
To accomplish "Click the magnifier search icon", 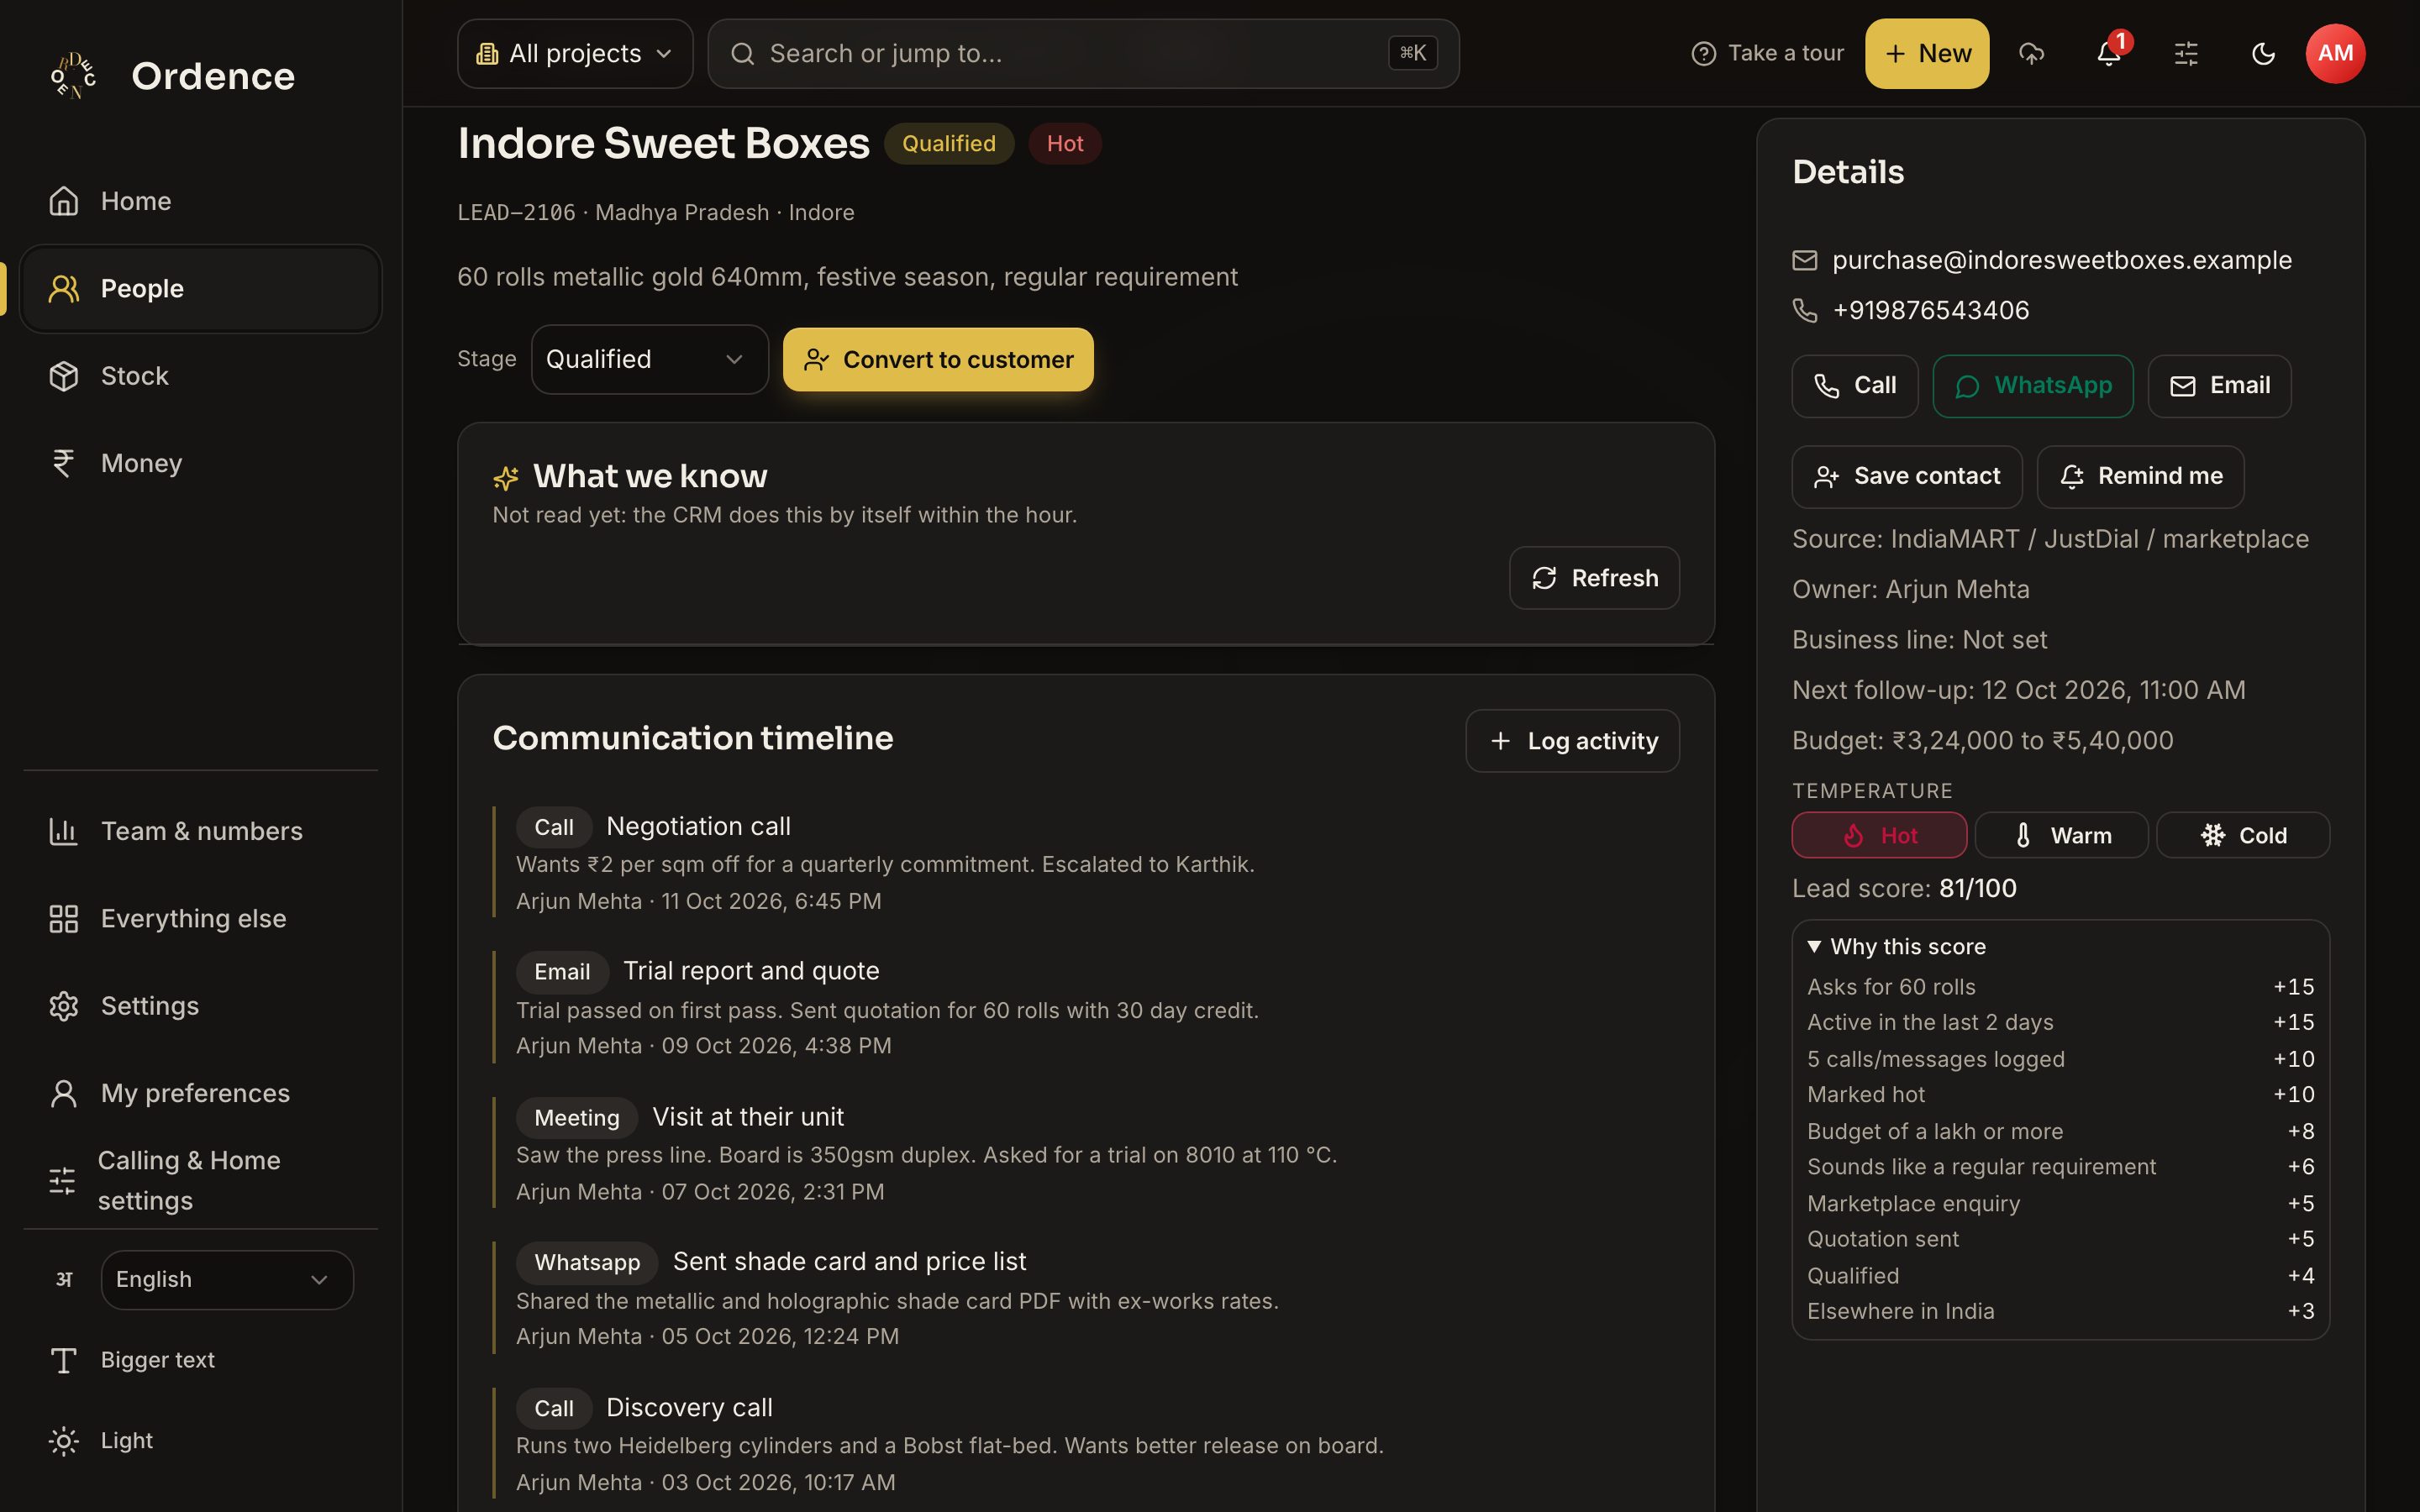I will click(x=742, y=53).
